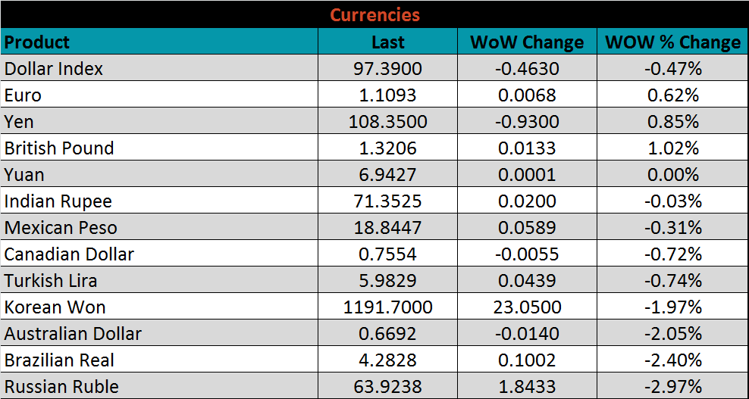The width and height of the screenshot is (749, 399).
Task: Select the Yuan last value 6.9427
Action: (387, 175)
